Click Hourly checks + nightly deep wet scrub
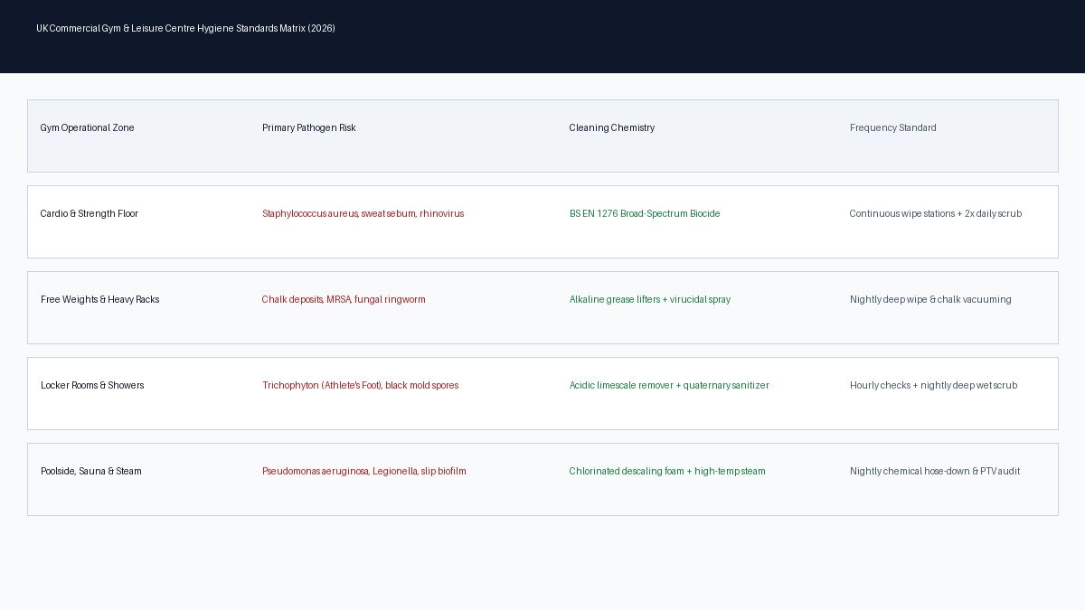 click(x=933, y=386)
